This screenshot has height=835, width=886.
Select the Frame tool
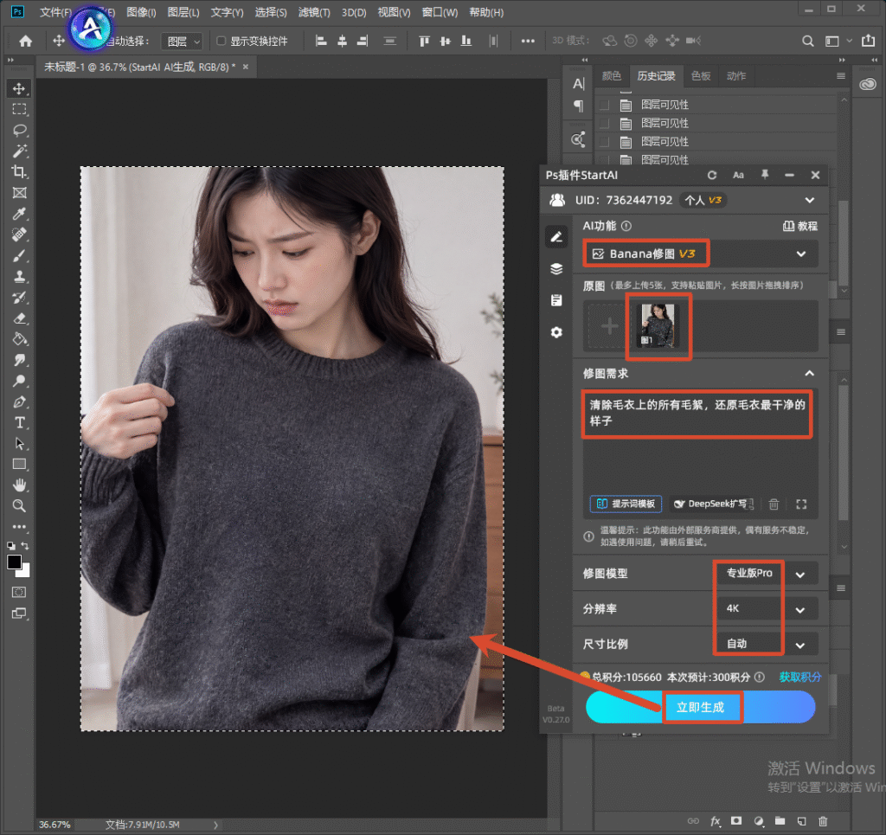click(19, 193)
